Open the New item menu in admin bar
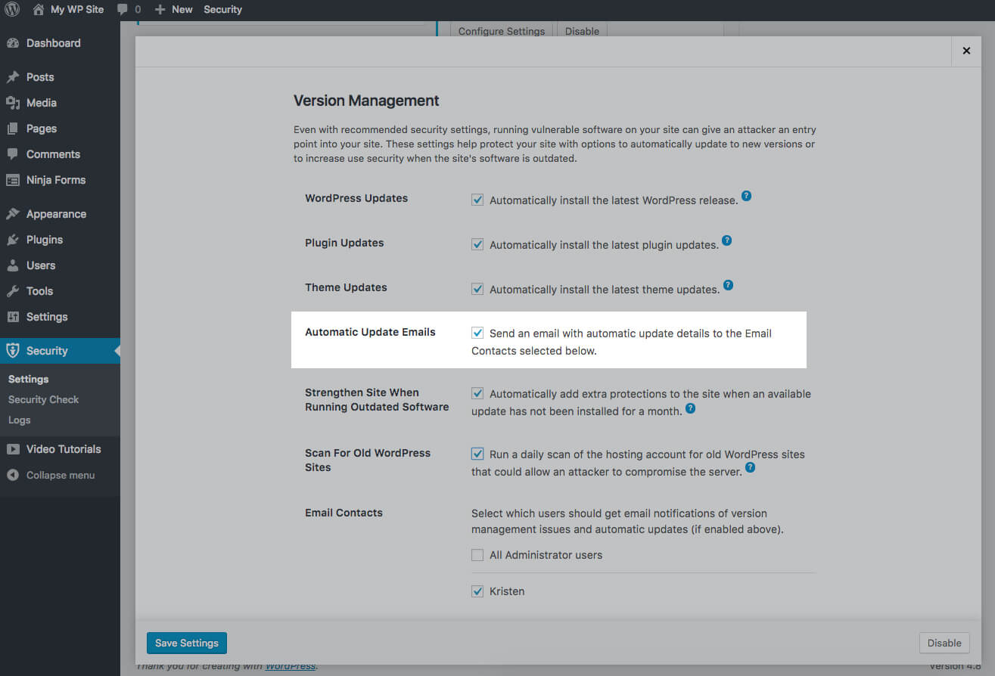Image resolution: width=995 pixels, height=676 pixels. [173, 10]
